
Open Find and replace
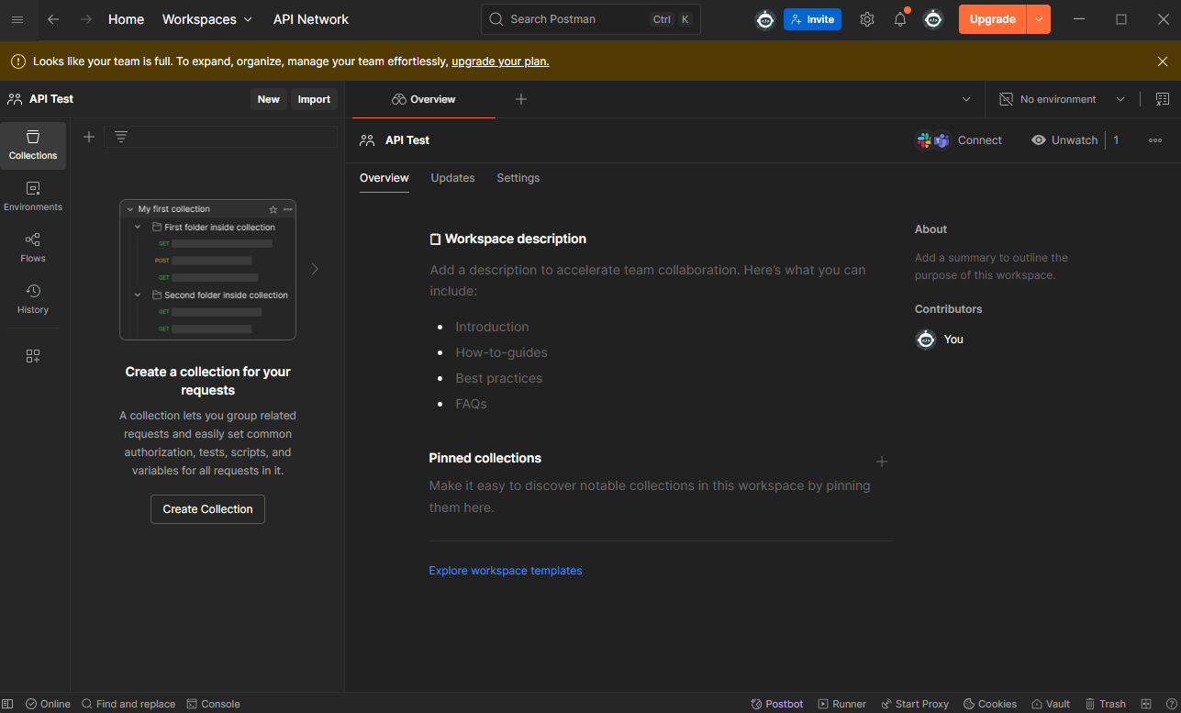click(x=128, y=704)
